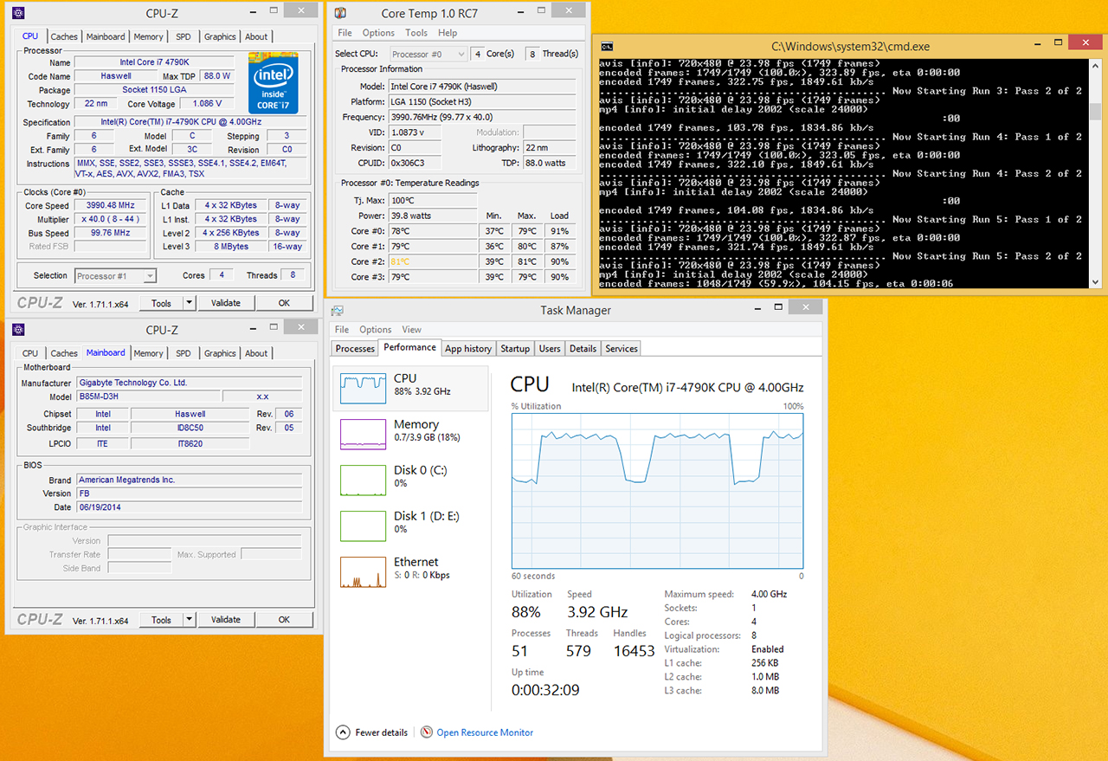The image size is (1108, 761).
Task: Open the Select CPU dropdown in Core Temp
Action: [428, 54]
